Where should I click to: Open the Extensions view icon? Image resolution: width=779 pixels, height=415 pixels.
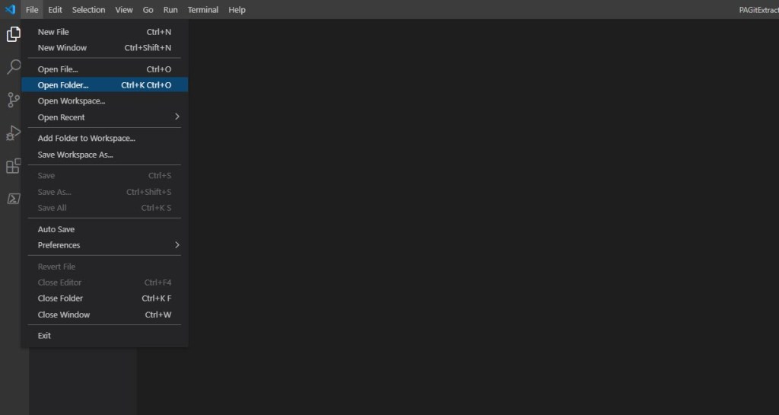click(x=14, y=166)
